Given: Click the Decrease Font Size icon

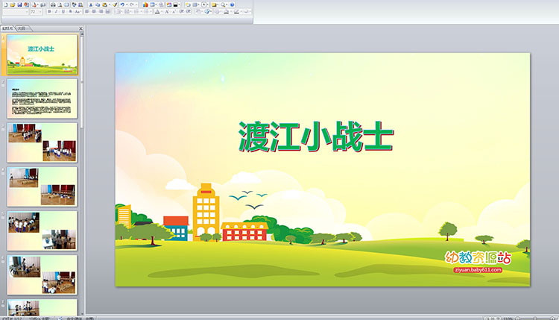Looking at the screenshot, I should point(174,11).
